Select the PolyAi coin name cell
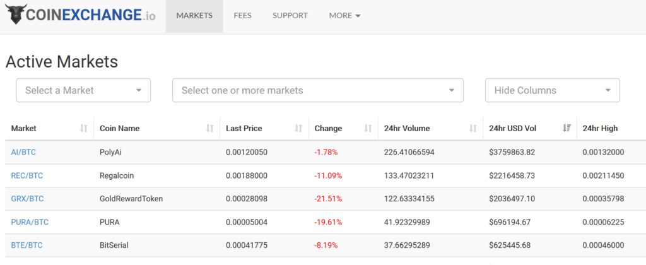The image size is (646, 265). pos(111,152)
